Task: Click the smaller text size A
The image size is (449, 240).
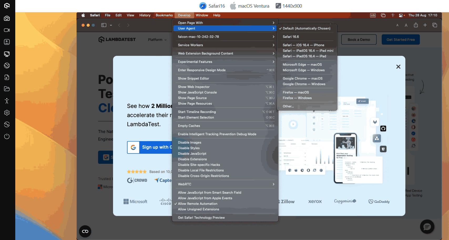Action: pyautogui.click(x=397, y=25)
